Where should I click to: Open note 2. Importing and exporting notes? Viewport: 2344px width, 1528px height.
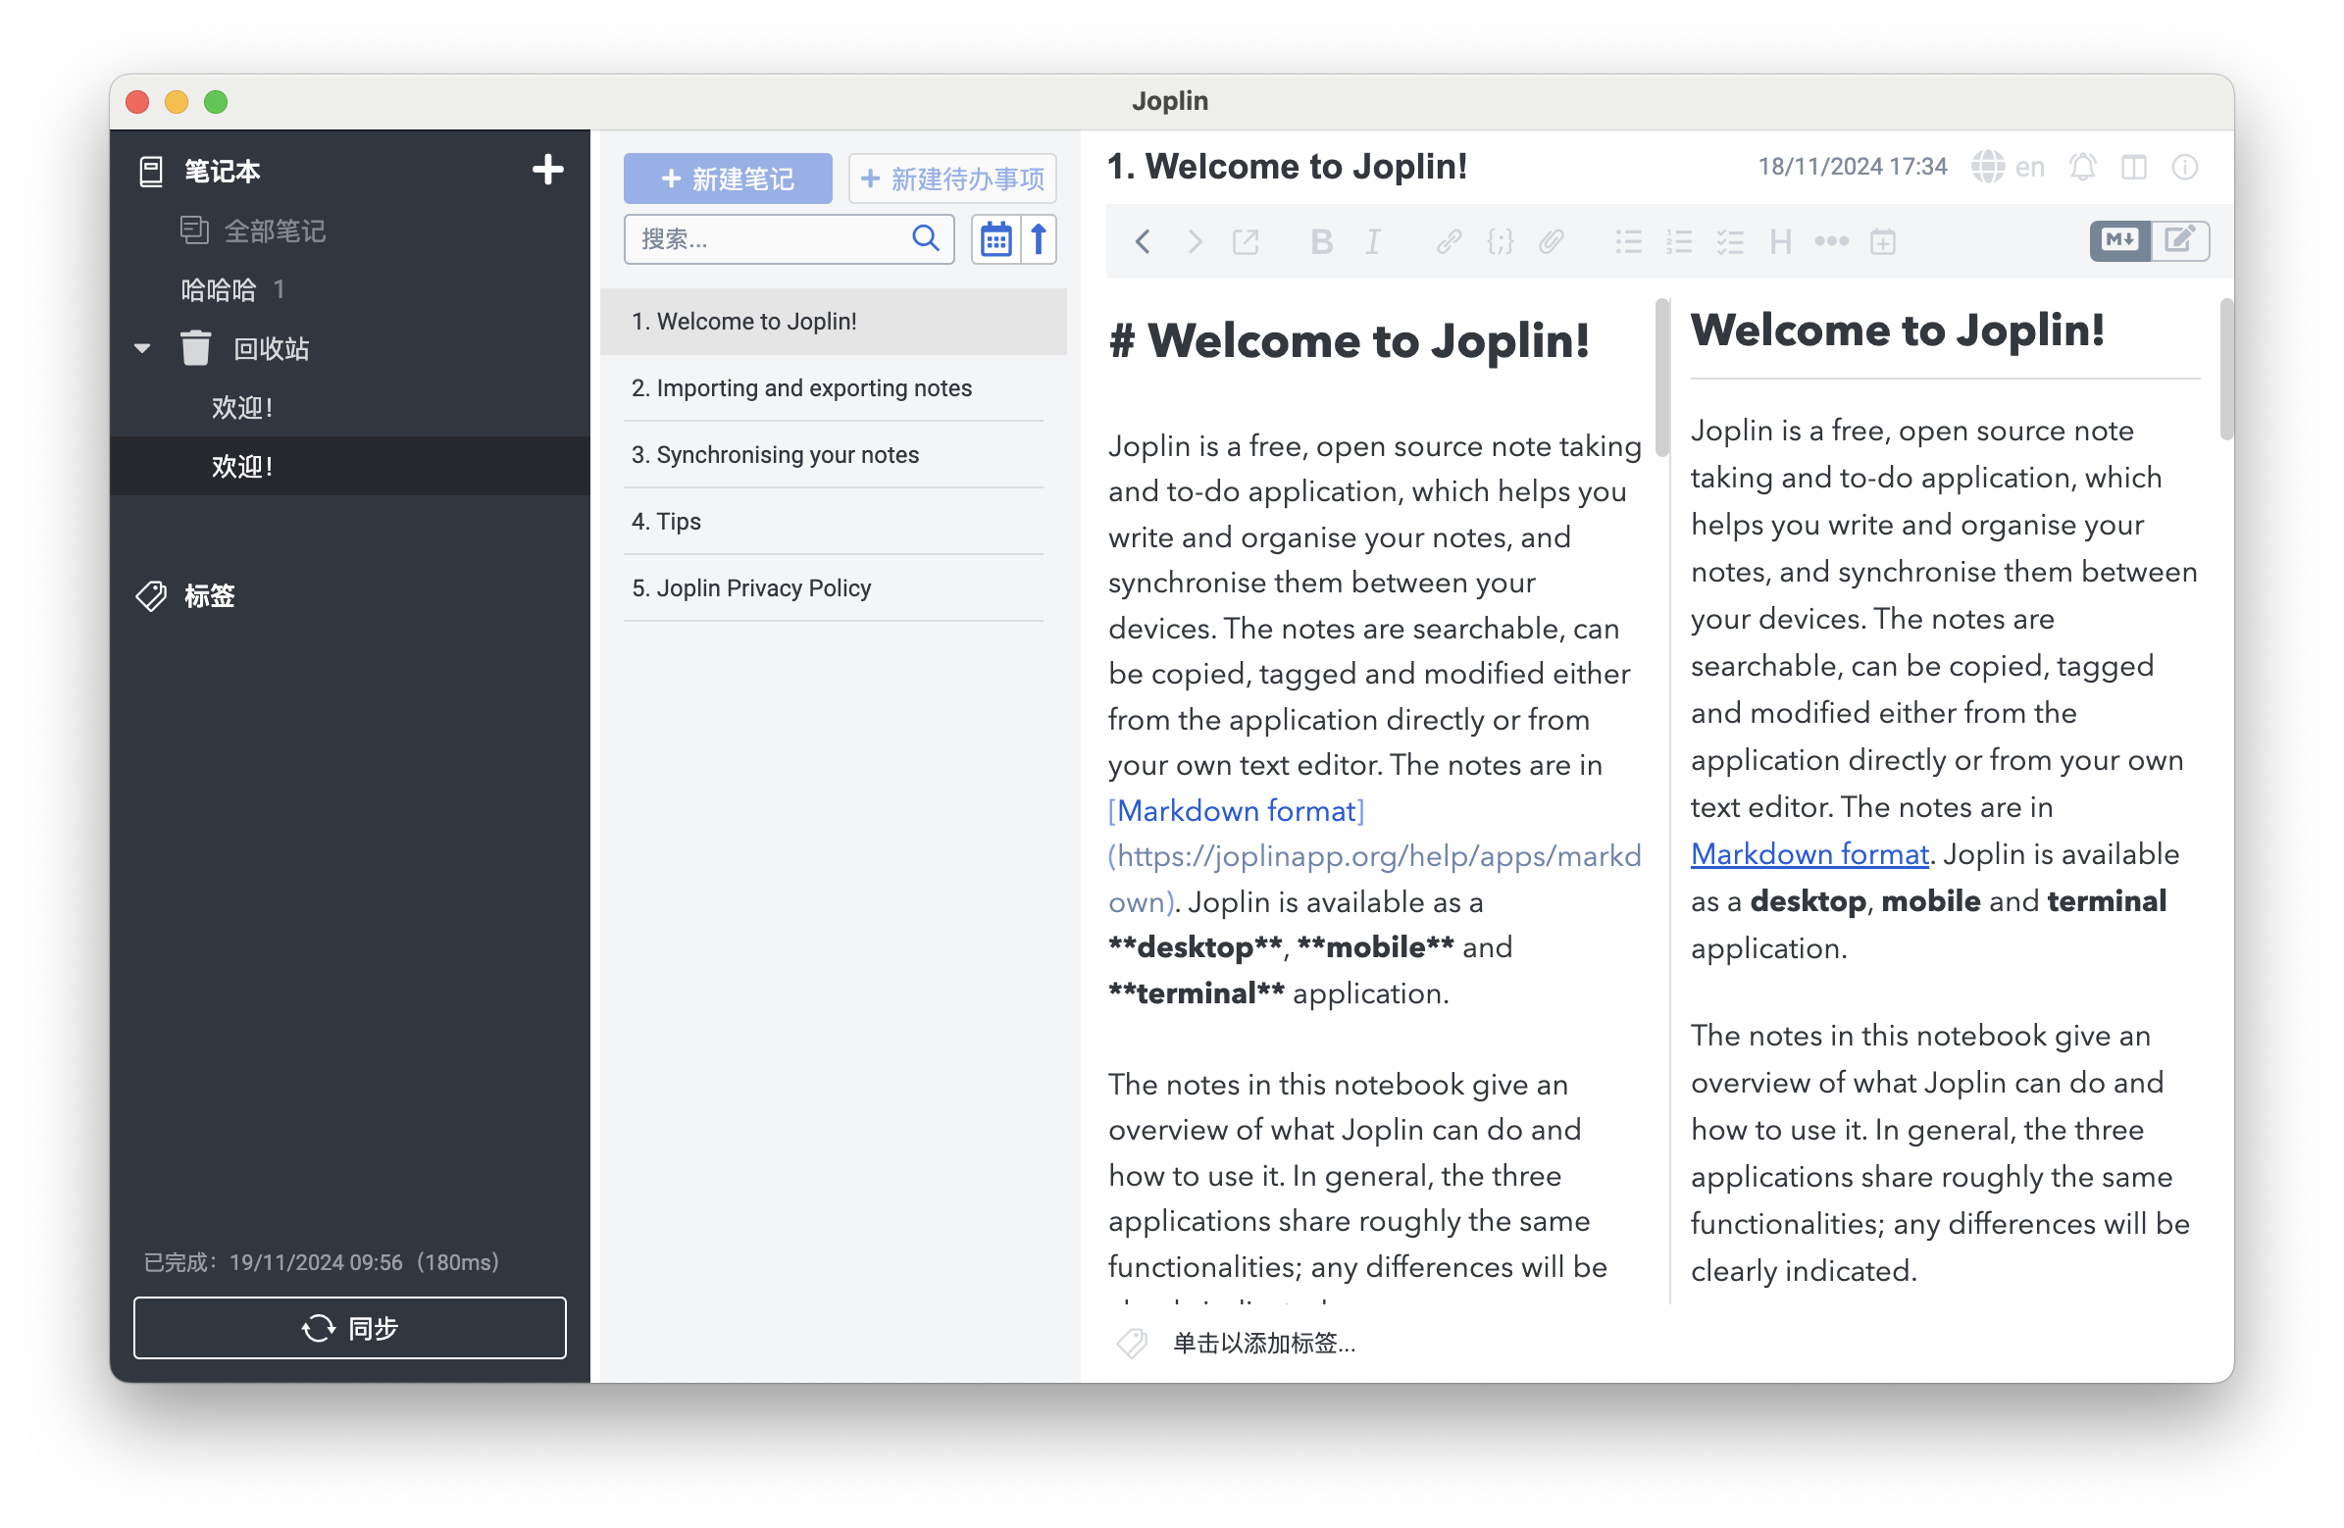(x=834, y=388)
